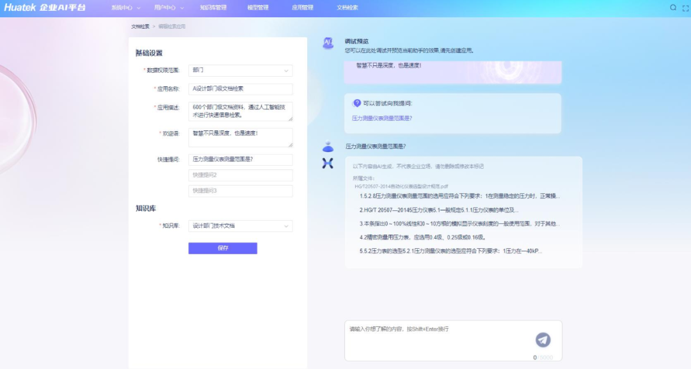Click the 文档检索 breadcrumb link
This screenshot has height=369, width=691.
tap(140, 26)
